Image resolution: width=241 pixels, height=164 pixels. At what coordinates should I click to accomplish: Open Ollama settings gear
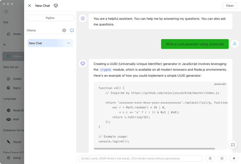64,30
